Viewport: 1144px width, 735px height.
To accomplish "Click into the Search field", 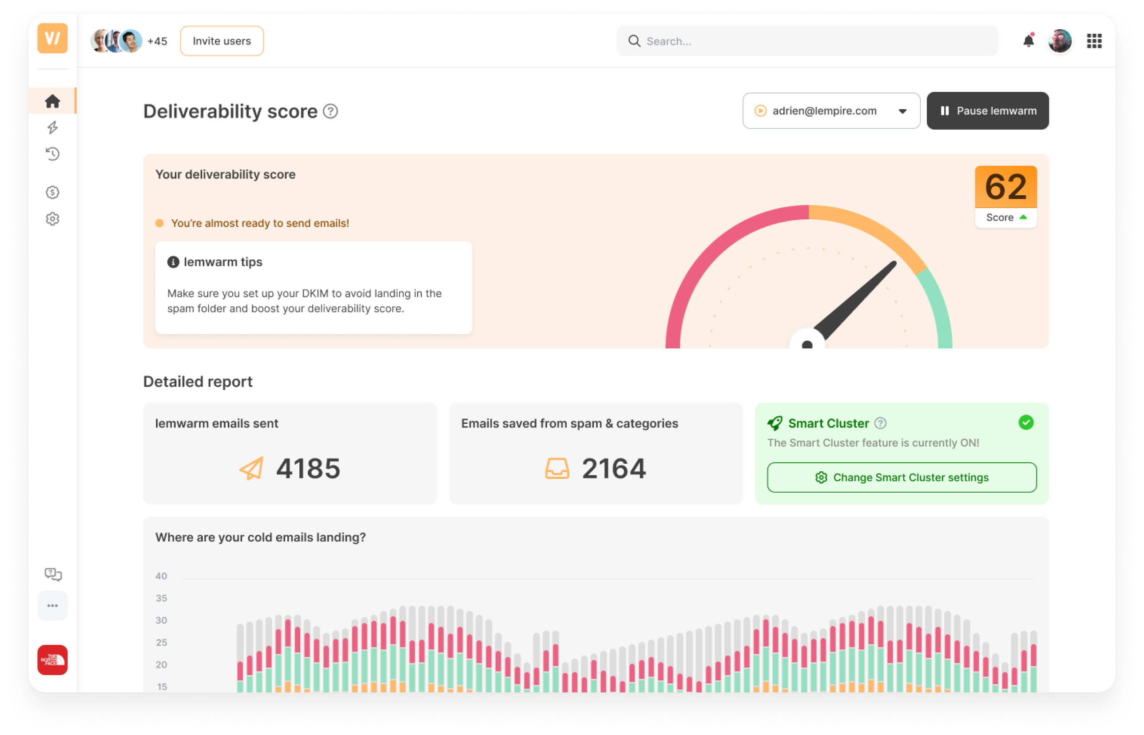I will (812, 41).
